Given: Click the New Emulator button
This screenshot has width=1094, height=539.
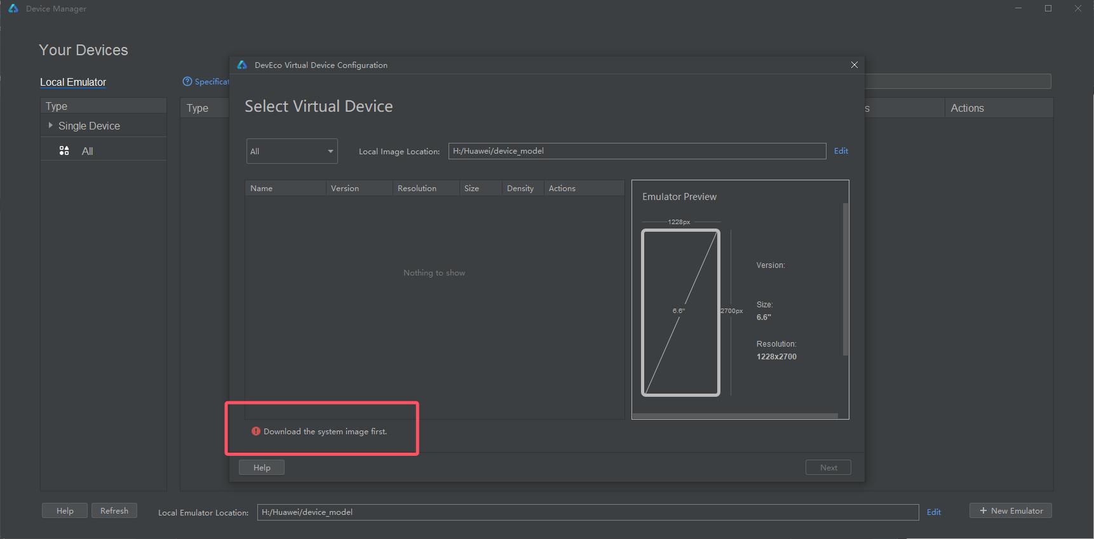Looking at the screenshot, I should (1011, 510).
